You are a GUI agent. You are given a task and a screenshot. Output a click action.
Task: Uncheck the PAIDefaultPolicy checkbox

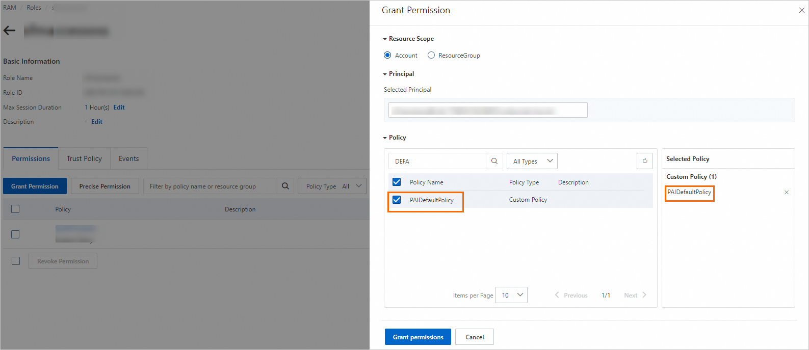tap(397, 200)
